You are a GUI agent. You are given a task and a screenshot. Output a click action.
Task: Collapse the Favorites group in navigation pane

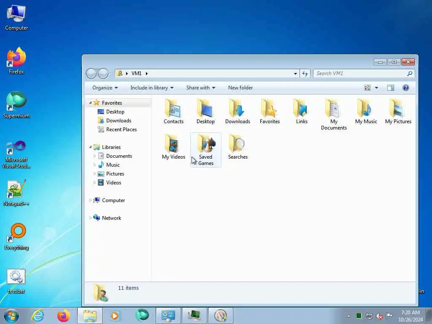pos(90,103)
